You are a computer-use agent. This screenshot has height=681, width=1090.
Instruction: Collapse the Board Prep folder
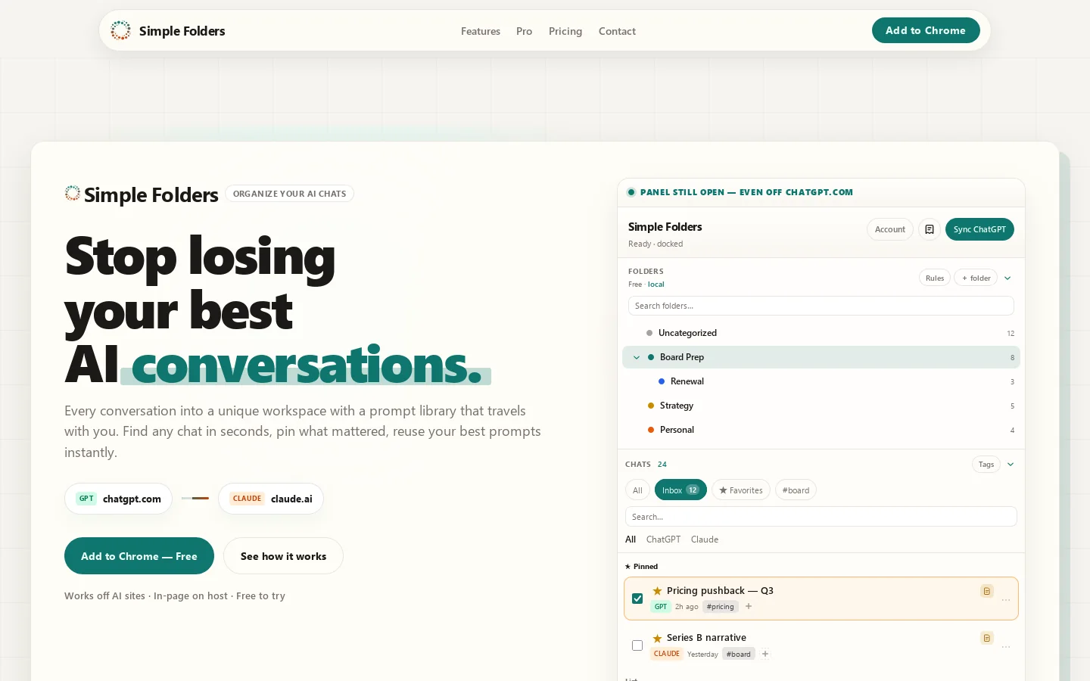tap(637, 357)
